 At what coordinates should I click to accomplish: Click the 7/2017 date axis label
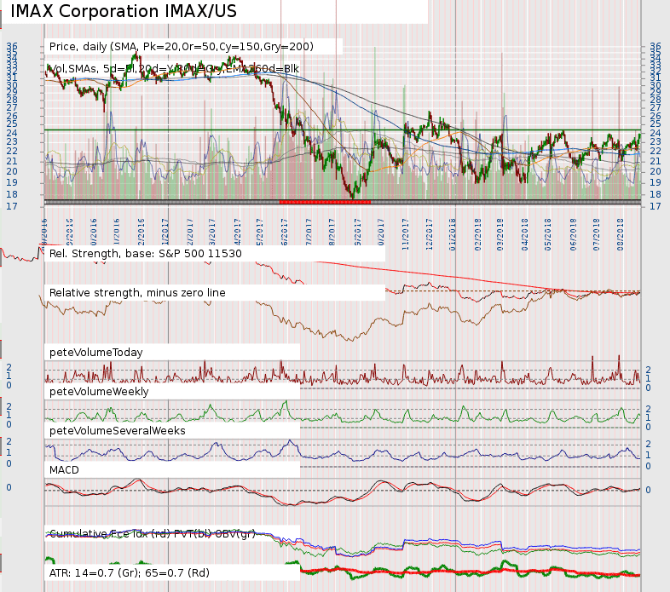pos(309,232)
